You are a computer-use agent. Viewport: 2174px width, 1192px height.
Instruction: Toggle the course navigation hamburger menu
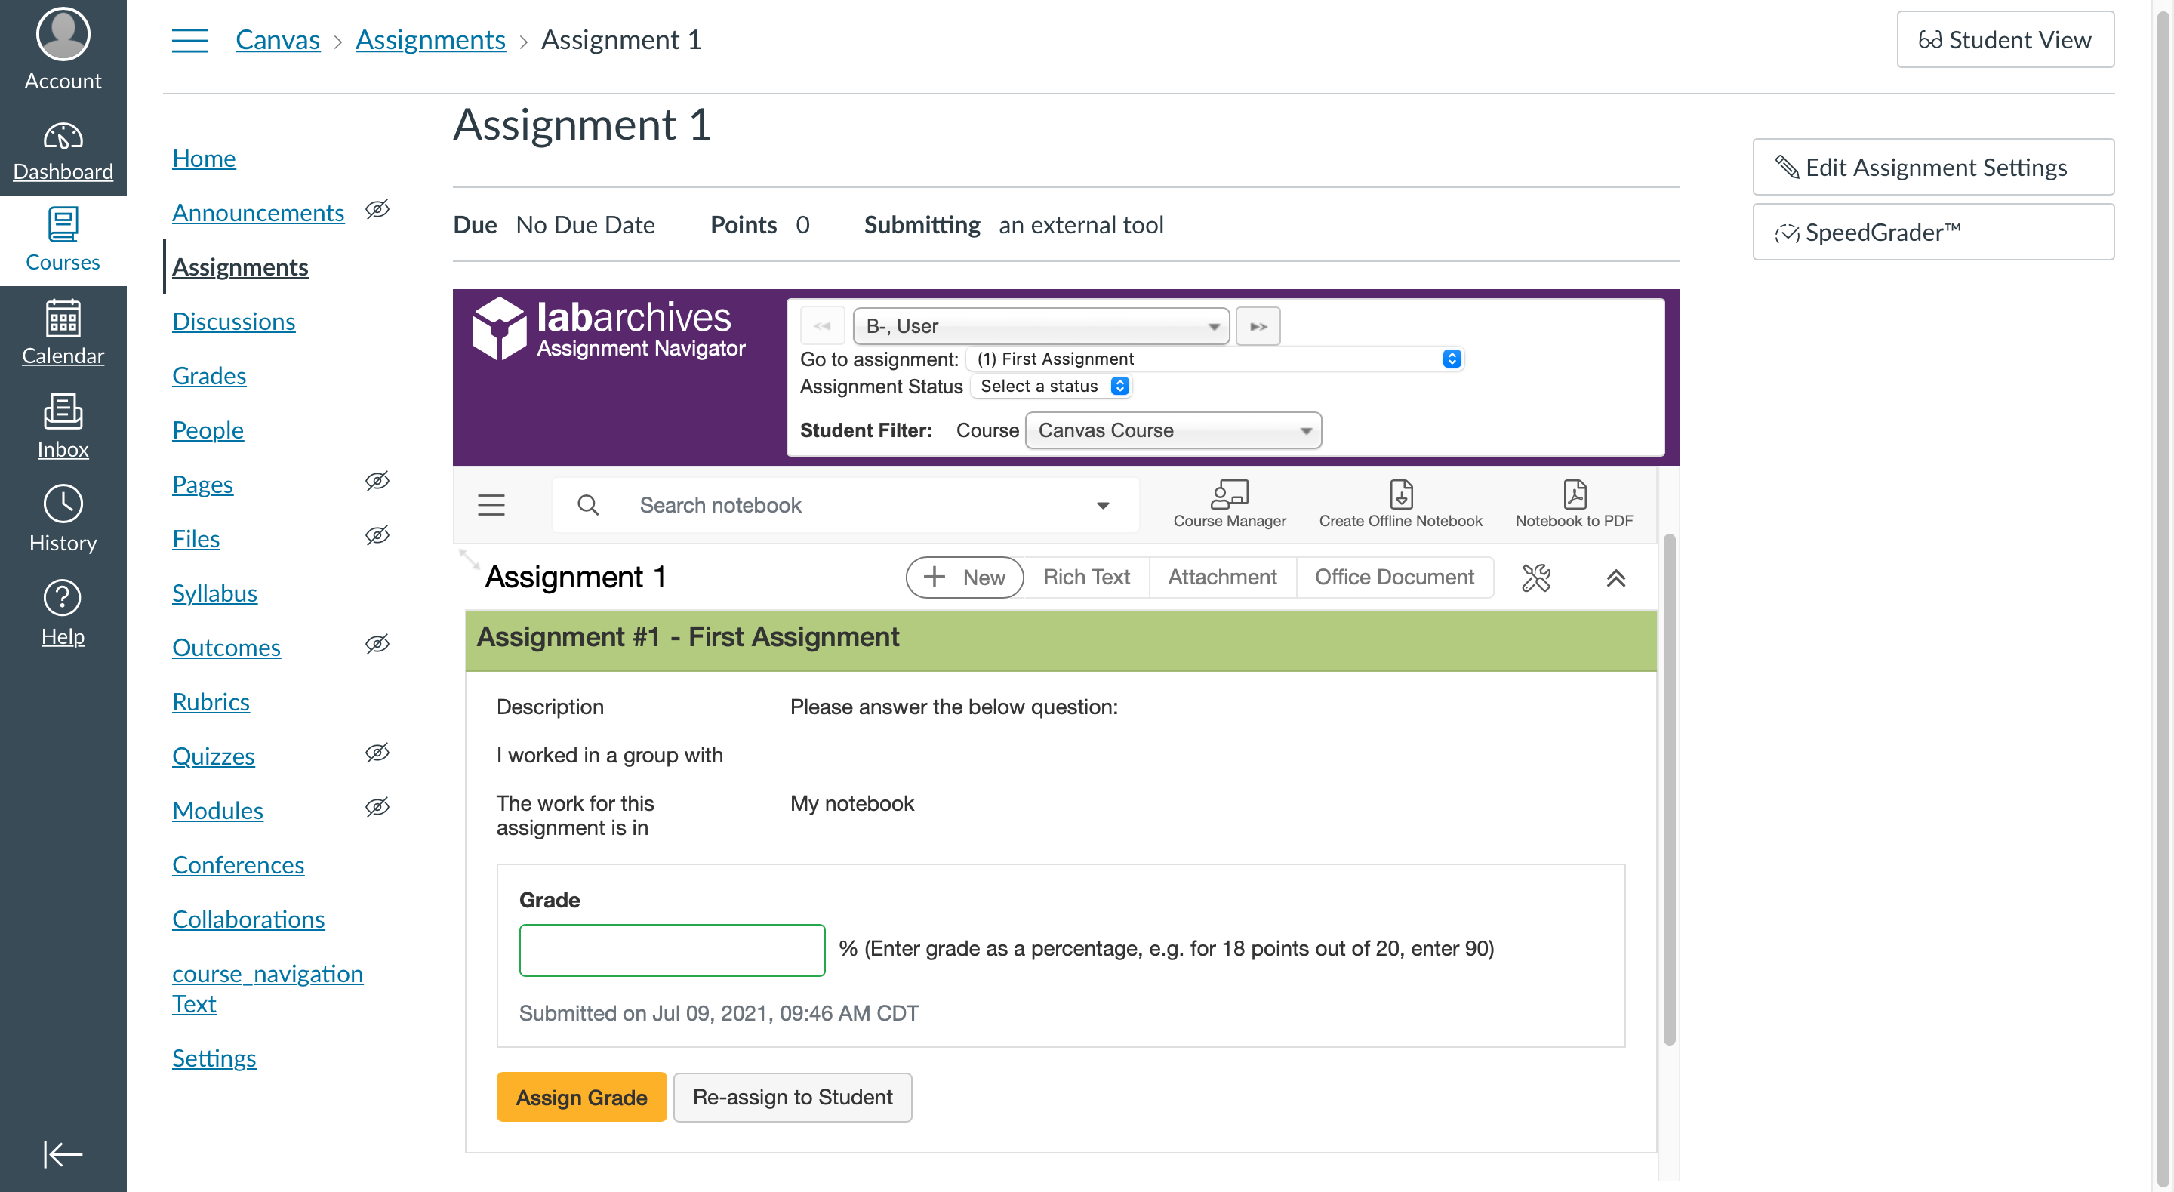pos(190,40)
